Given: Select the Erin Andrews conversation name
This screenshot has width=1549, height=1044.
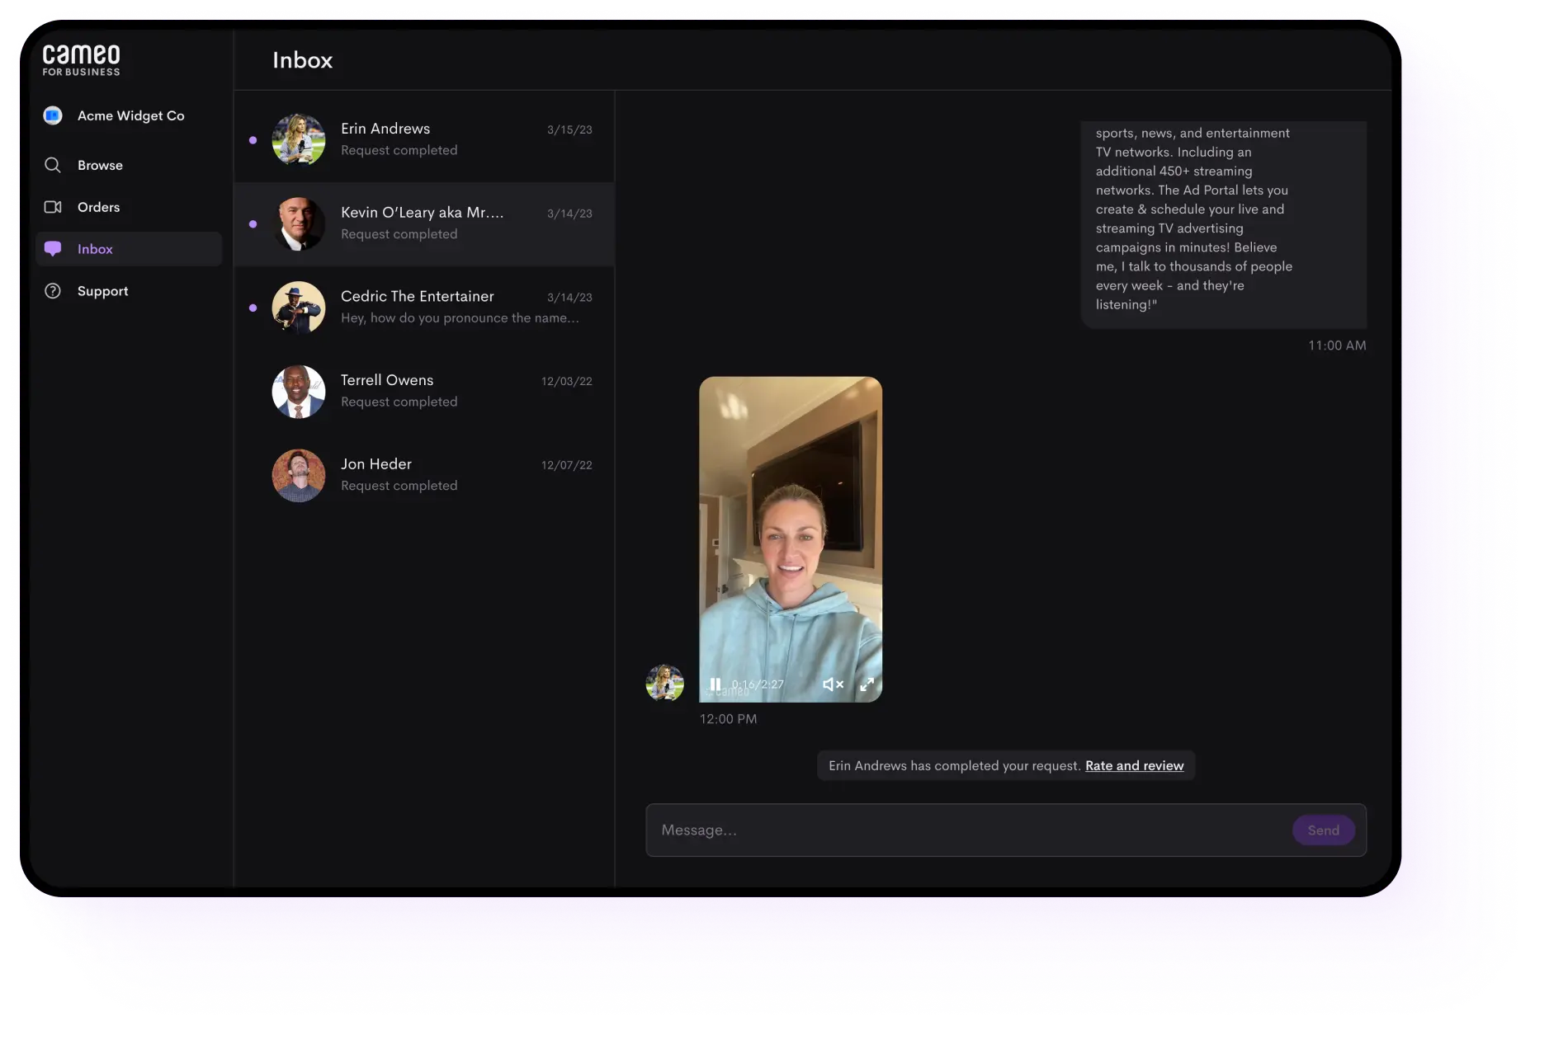Looking at the screenshot, I should click(385, 129).
